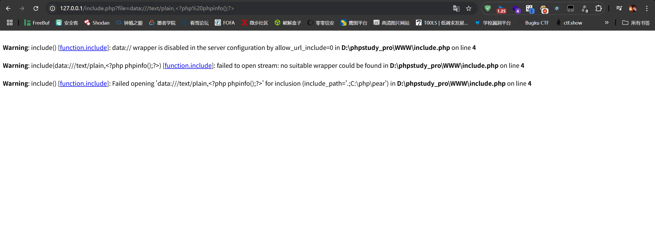Open the purple extension with badge 4

click(x=516, y=9)
